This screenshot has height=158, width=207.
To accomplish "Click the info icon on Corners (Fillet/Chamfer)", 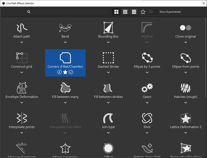I will [60, 72].
